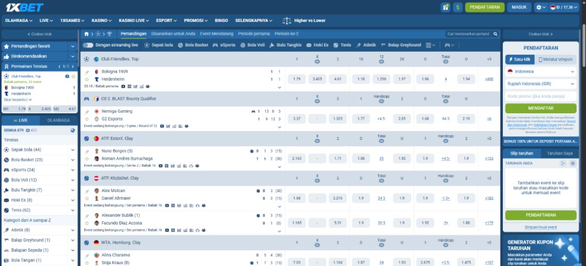Bet on 1.79 odds for Bologna
The image size is (586, 266).
[297, 79]
